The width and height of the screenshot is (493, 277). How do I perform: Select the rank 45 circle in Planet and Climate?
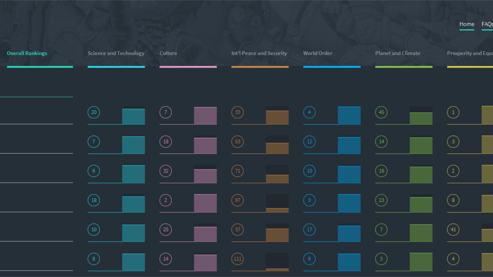(381, 112)
